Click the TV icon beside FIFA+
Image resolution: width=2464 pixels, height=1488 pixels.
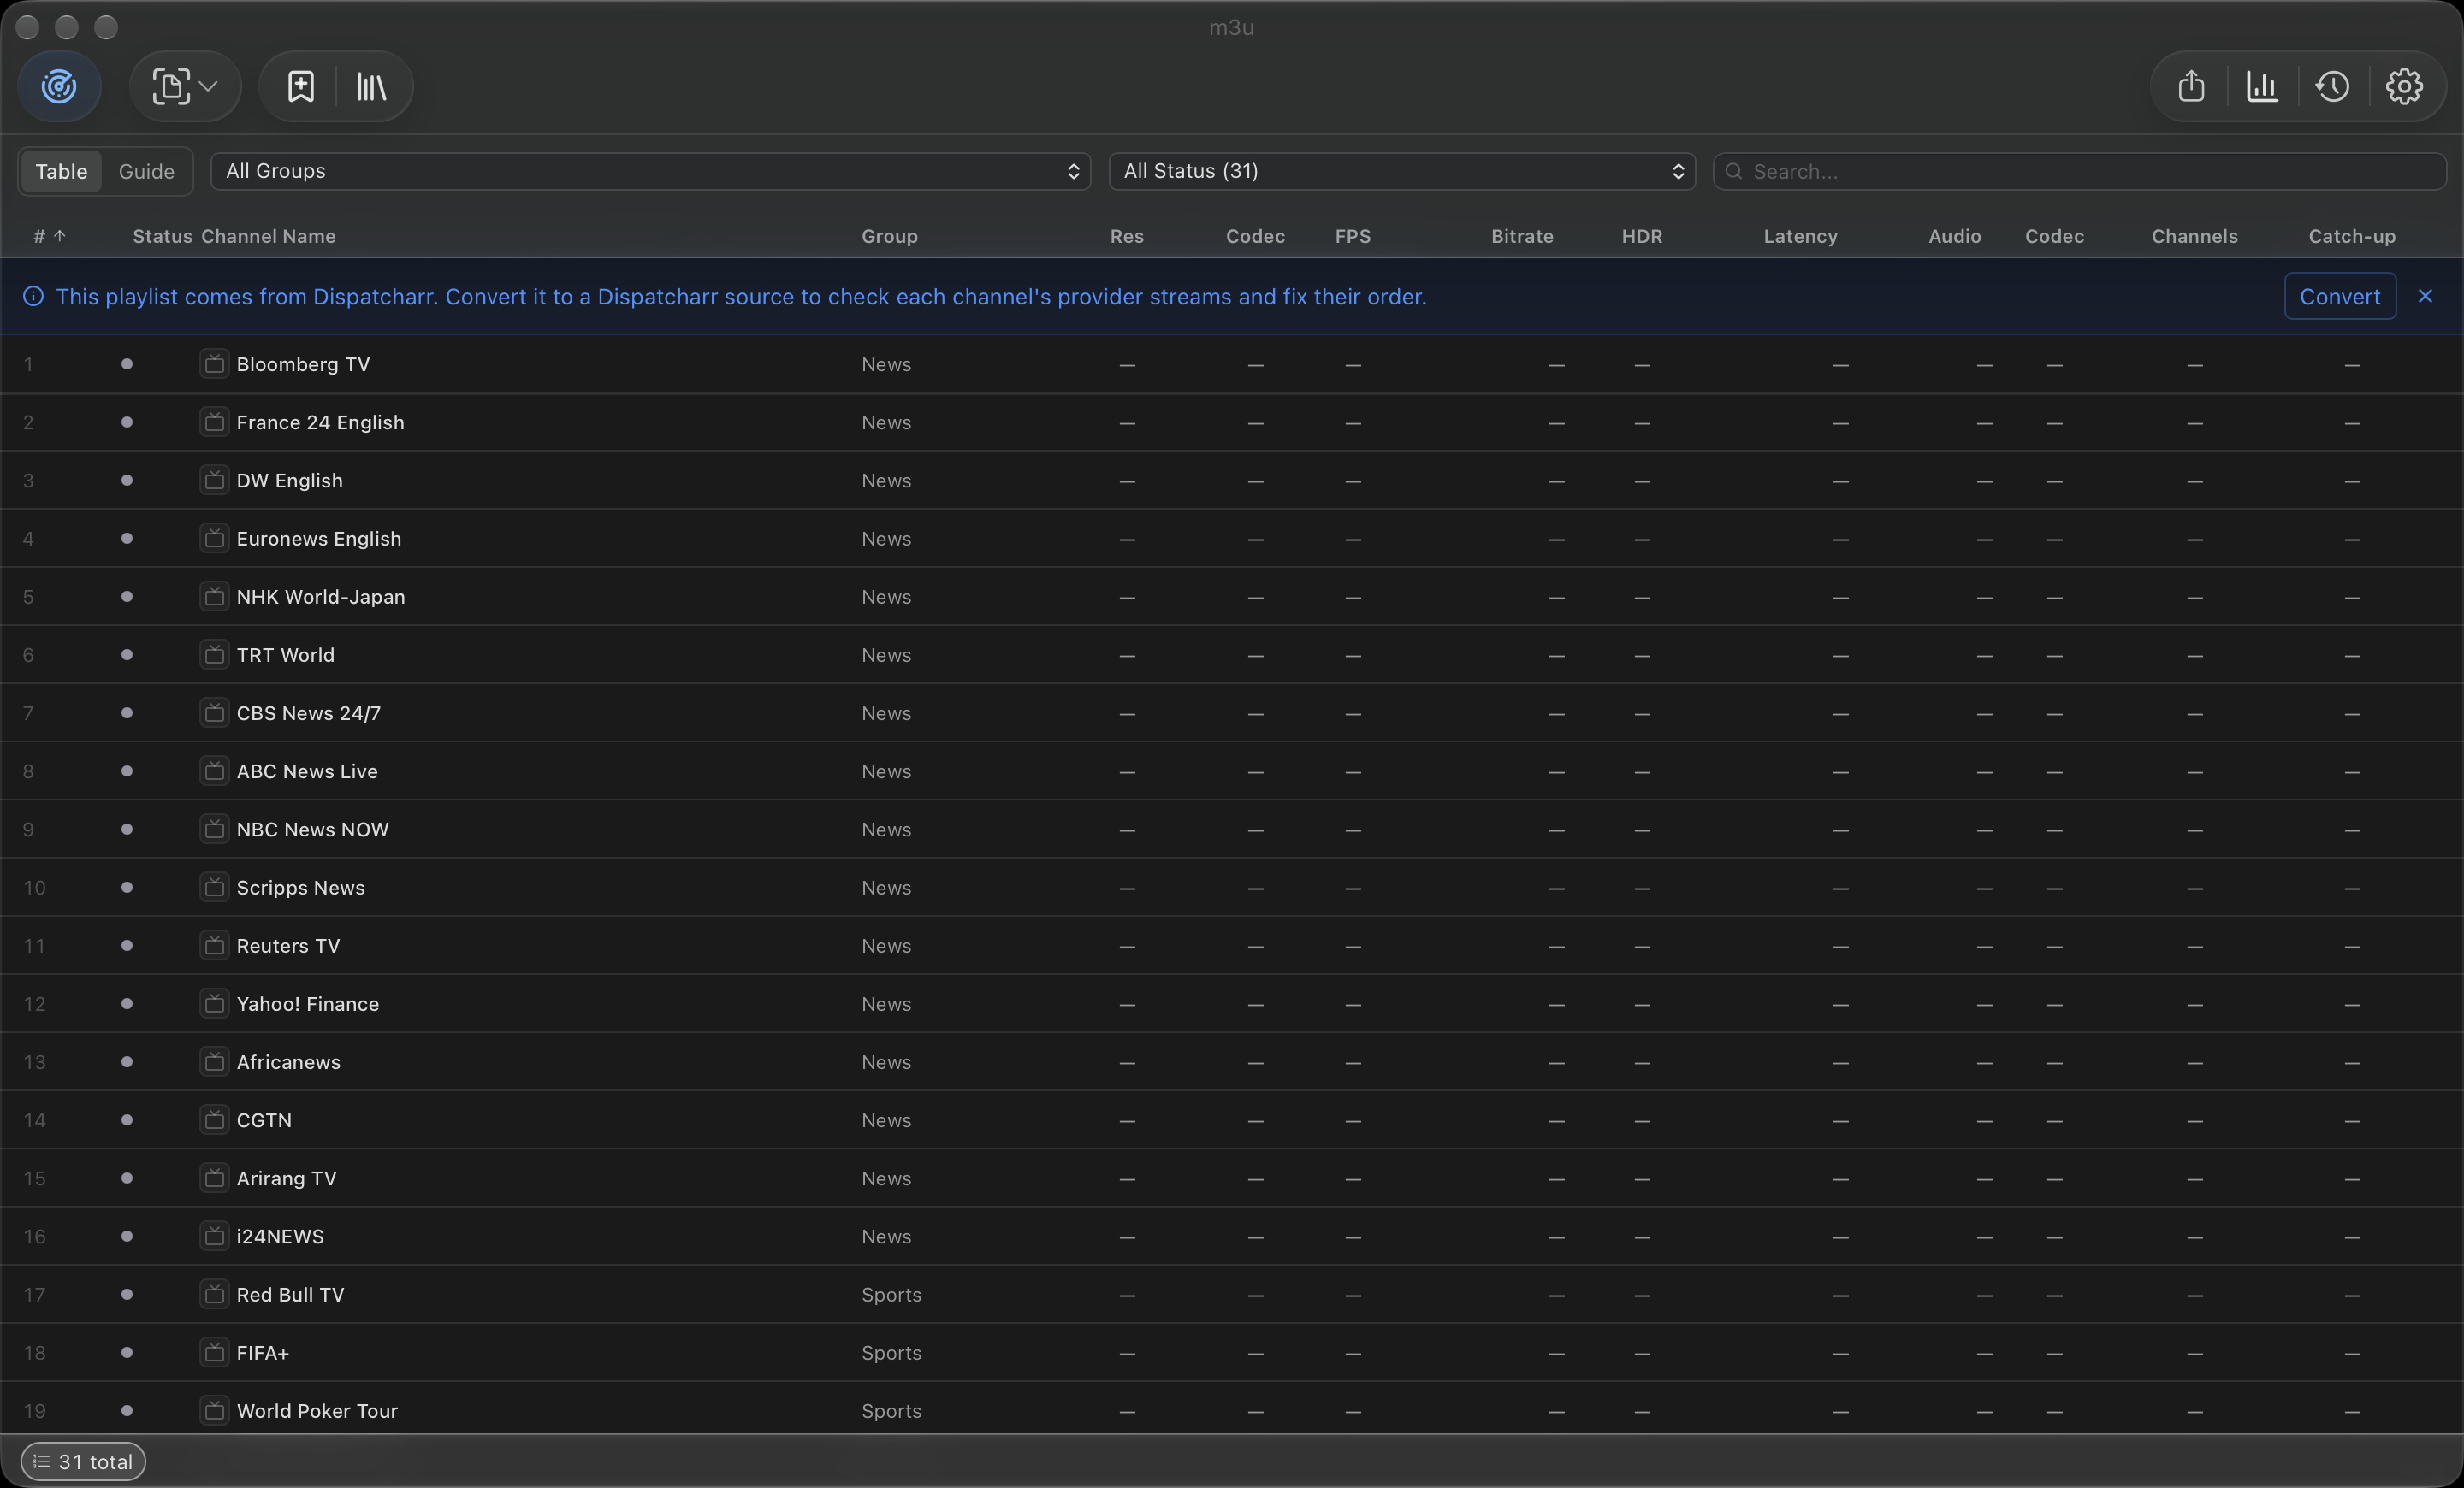pyautogui.click(x=214, y=1352)
